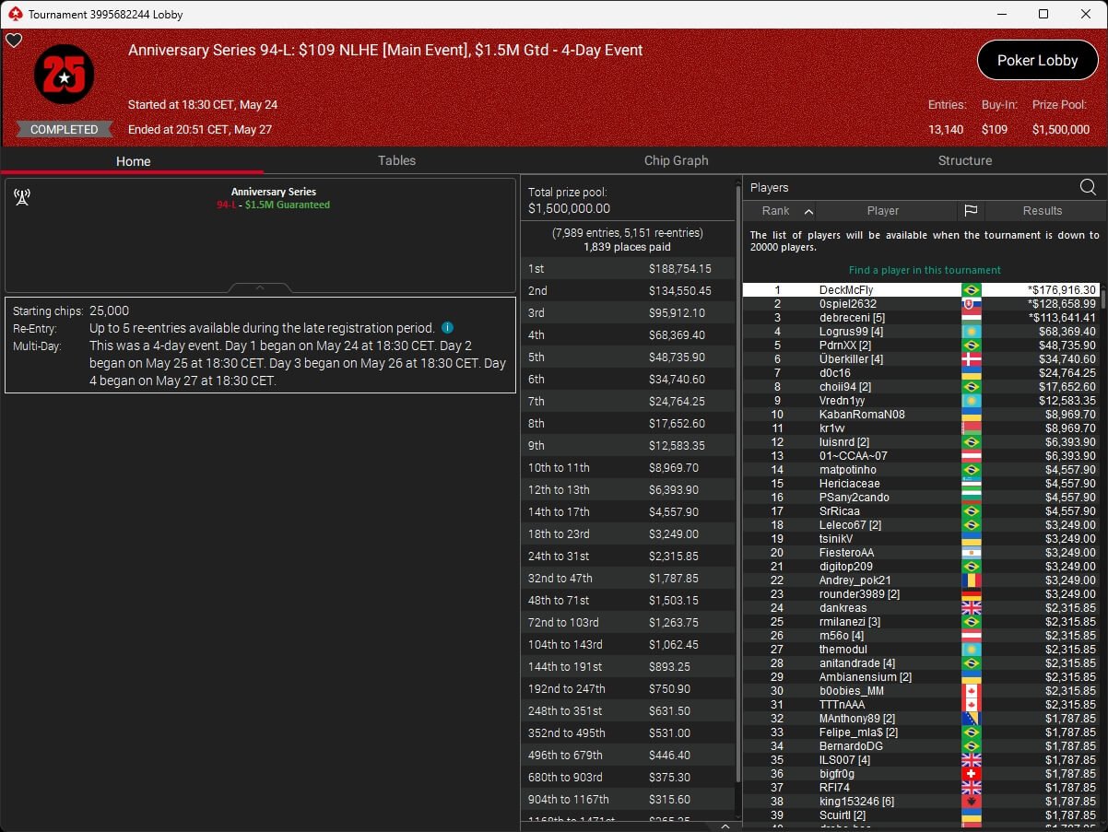1108x832 pixels.
Task: Click the Poker Lobby button
Action: pyautogui.click(x=1037, y=60)
